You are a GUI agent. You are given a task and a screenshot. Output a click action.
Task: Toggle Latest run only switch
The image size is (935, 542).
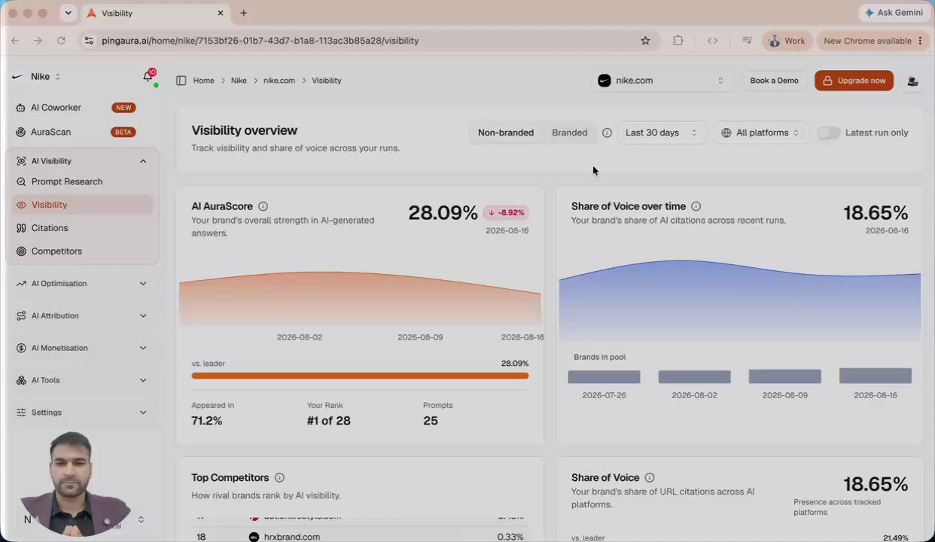pos(829,132)
